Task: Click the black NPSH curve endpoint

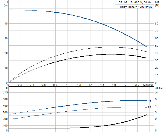Action: 147,115
